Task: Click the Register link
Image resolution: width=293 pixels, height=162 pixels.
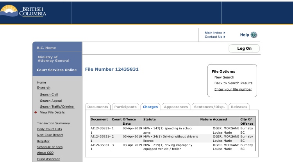Action: [43, 141]
